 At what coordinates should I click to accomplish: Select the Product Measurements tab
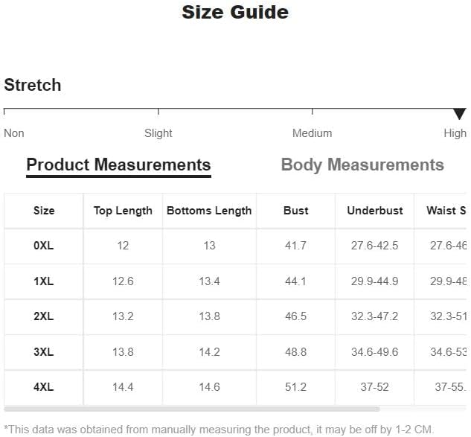(118, 165)
